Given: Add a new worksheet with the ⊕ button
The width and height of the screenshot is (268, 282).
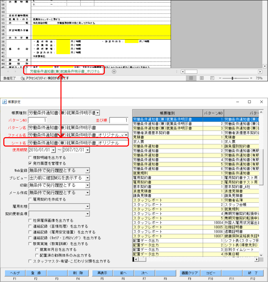Looking at the screenshot, I should 114,71.
